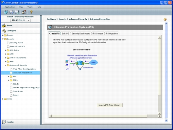Expand the AAA node
Viewport: 173px width, 130px height.
pos(6,61)
